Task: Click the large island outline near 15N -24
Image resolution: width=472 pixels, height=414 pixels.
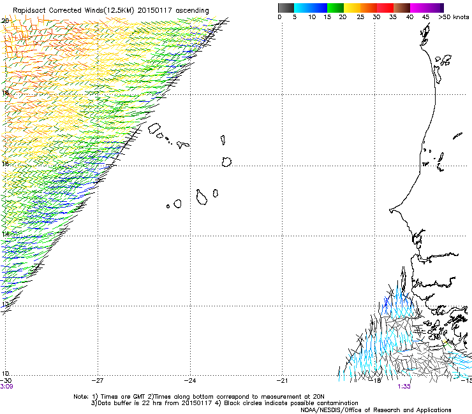Action: (x=202, y=197)
